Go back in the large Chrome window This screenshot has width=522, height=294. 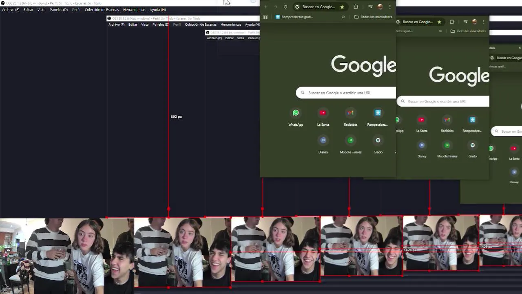[x=266, y=7]
